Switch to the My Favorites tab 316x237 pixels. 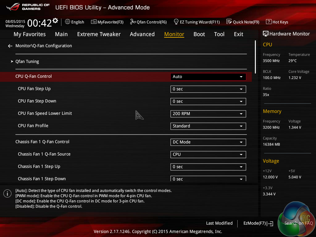30,34
